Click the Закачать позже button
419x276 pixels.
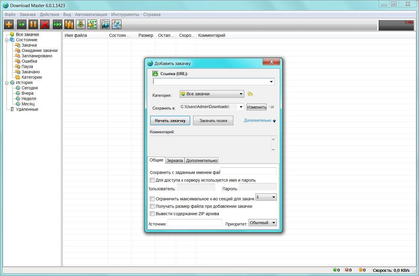(213, 120)
